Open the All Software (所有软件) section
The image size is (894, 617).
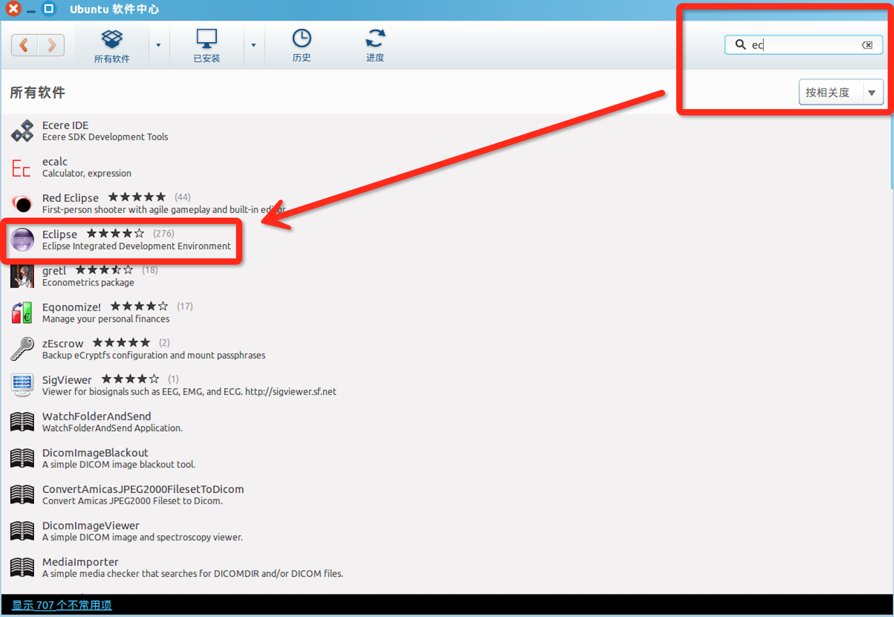point(112,45)
